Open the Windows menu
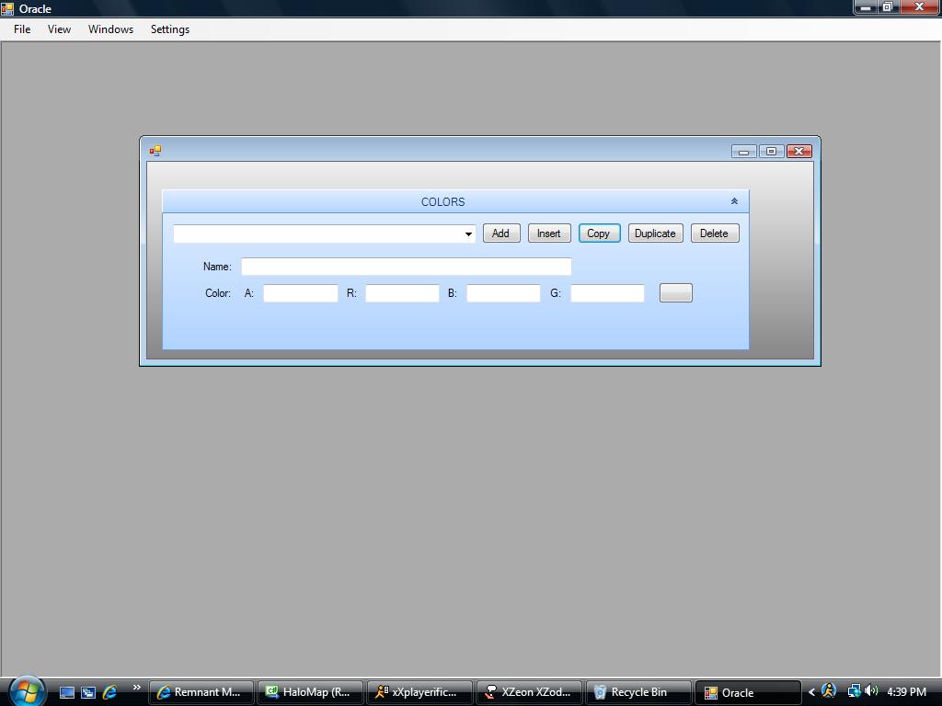The image size is (942, 706). click(x=110, y=29)
